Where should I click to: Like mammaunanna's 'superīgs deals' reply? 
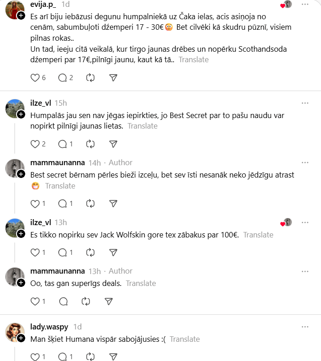35,301
